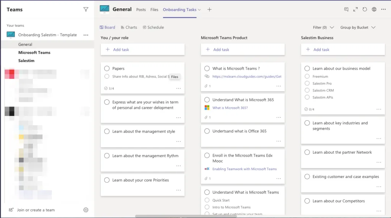The height and width of the screenshot is (218, 391).
Task: Add task in You / your role bucket
Action: click(143, 49)
